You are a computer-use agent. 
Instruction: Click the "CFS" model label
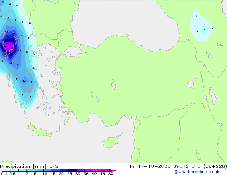[54, 166]
